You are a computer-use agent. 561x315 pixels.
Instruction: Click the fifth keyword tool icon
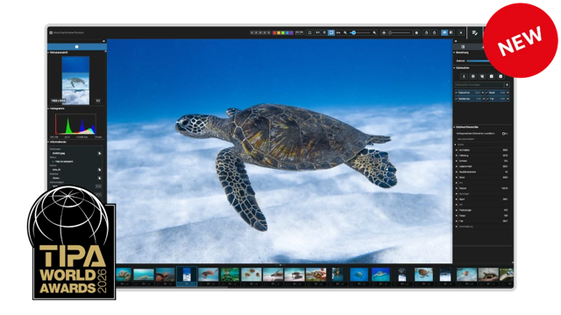click(501, 76)
